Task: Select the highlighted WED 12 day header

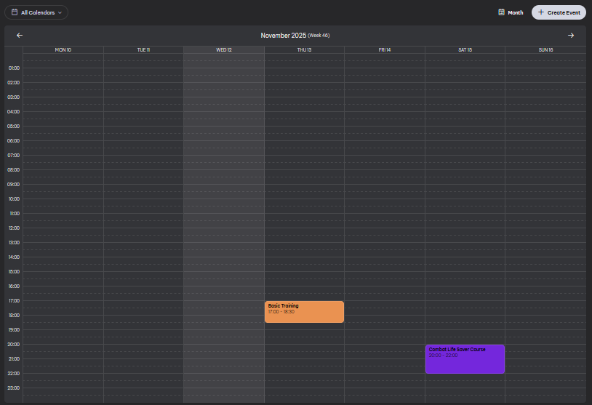Action: 224,50
